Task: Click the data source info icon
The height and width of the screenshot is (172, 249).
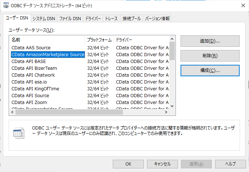Action: click(x=19, y=133)
